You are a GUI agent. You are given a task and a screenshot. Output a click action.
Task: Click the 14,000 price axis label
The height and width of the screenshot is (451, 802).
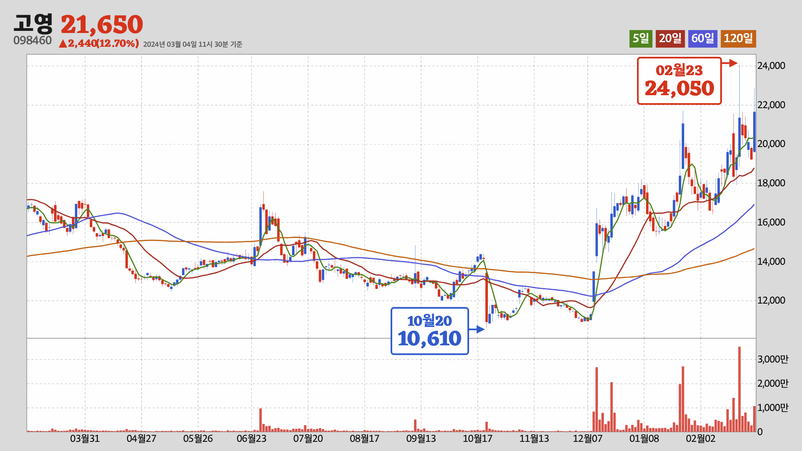(x=771, y=261)
